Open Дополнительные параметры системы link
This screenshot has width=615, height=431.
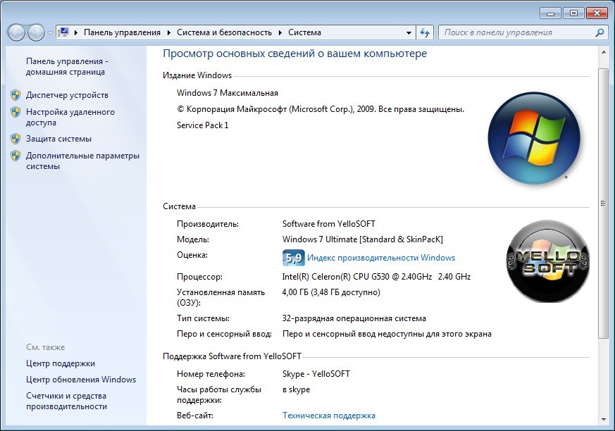click(82, 161)
